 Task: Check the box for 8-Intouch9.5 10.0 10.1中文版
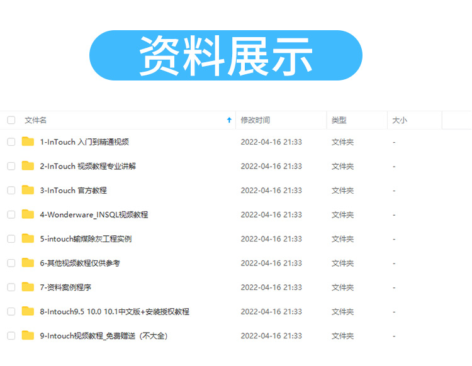11,311
